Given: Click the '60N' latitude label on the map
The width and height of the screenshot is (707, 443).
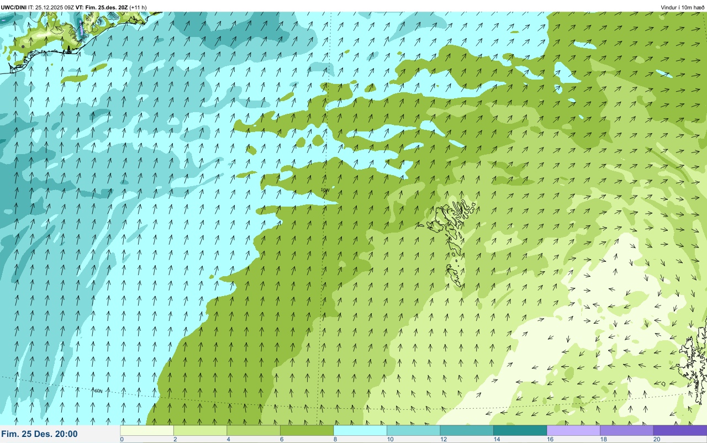Looking at the screenshot, I should coord(98,391).
